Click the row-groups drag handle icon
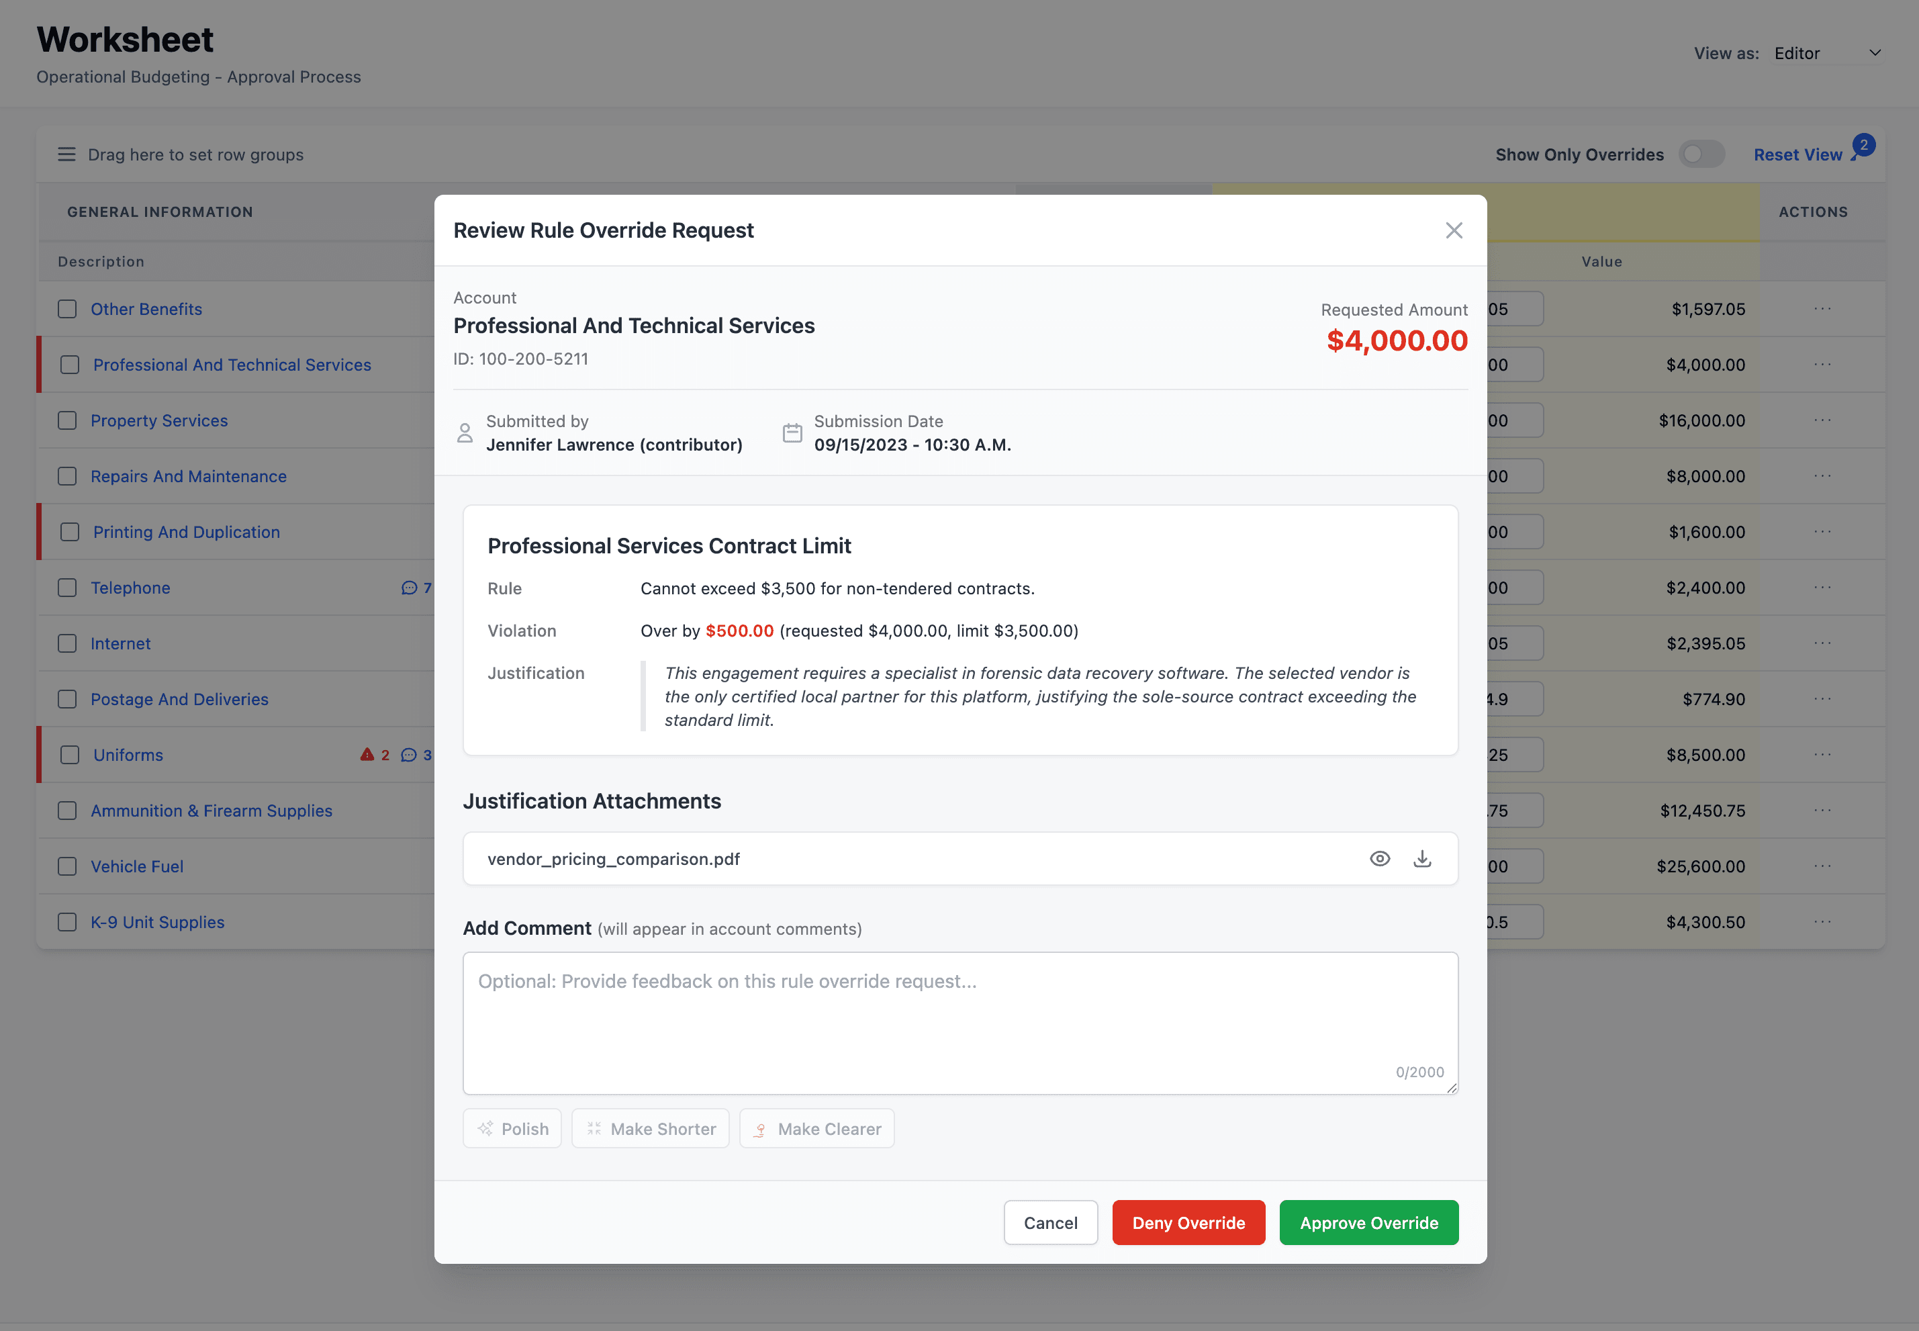The width and height of the screenshot is (1919, 1331). pyautogui.click(x=66, y=154)
